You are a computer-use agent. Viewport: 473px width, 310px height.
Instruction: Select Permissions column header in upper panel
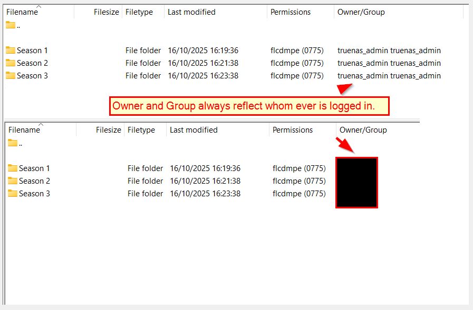click(x=291, y=12)
